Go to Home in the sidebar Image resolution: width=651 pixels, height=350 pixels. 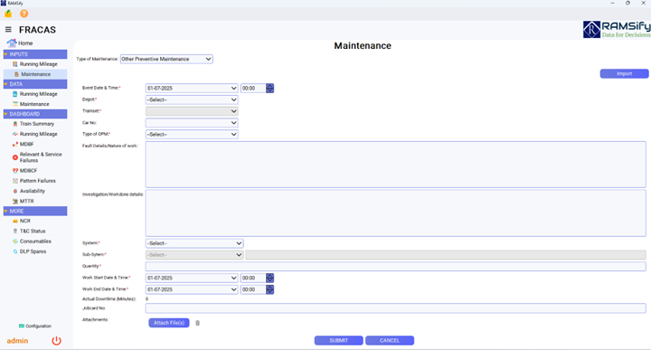20,43
